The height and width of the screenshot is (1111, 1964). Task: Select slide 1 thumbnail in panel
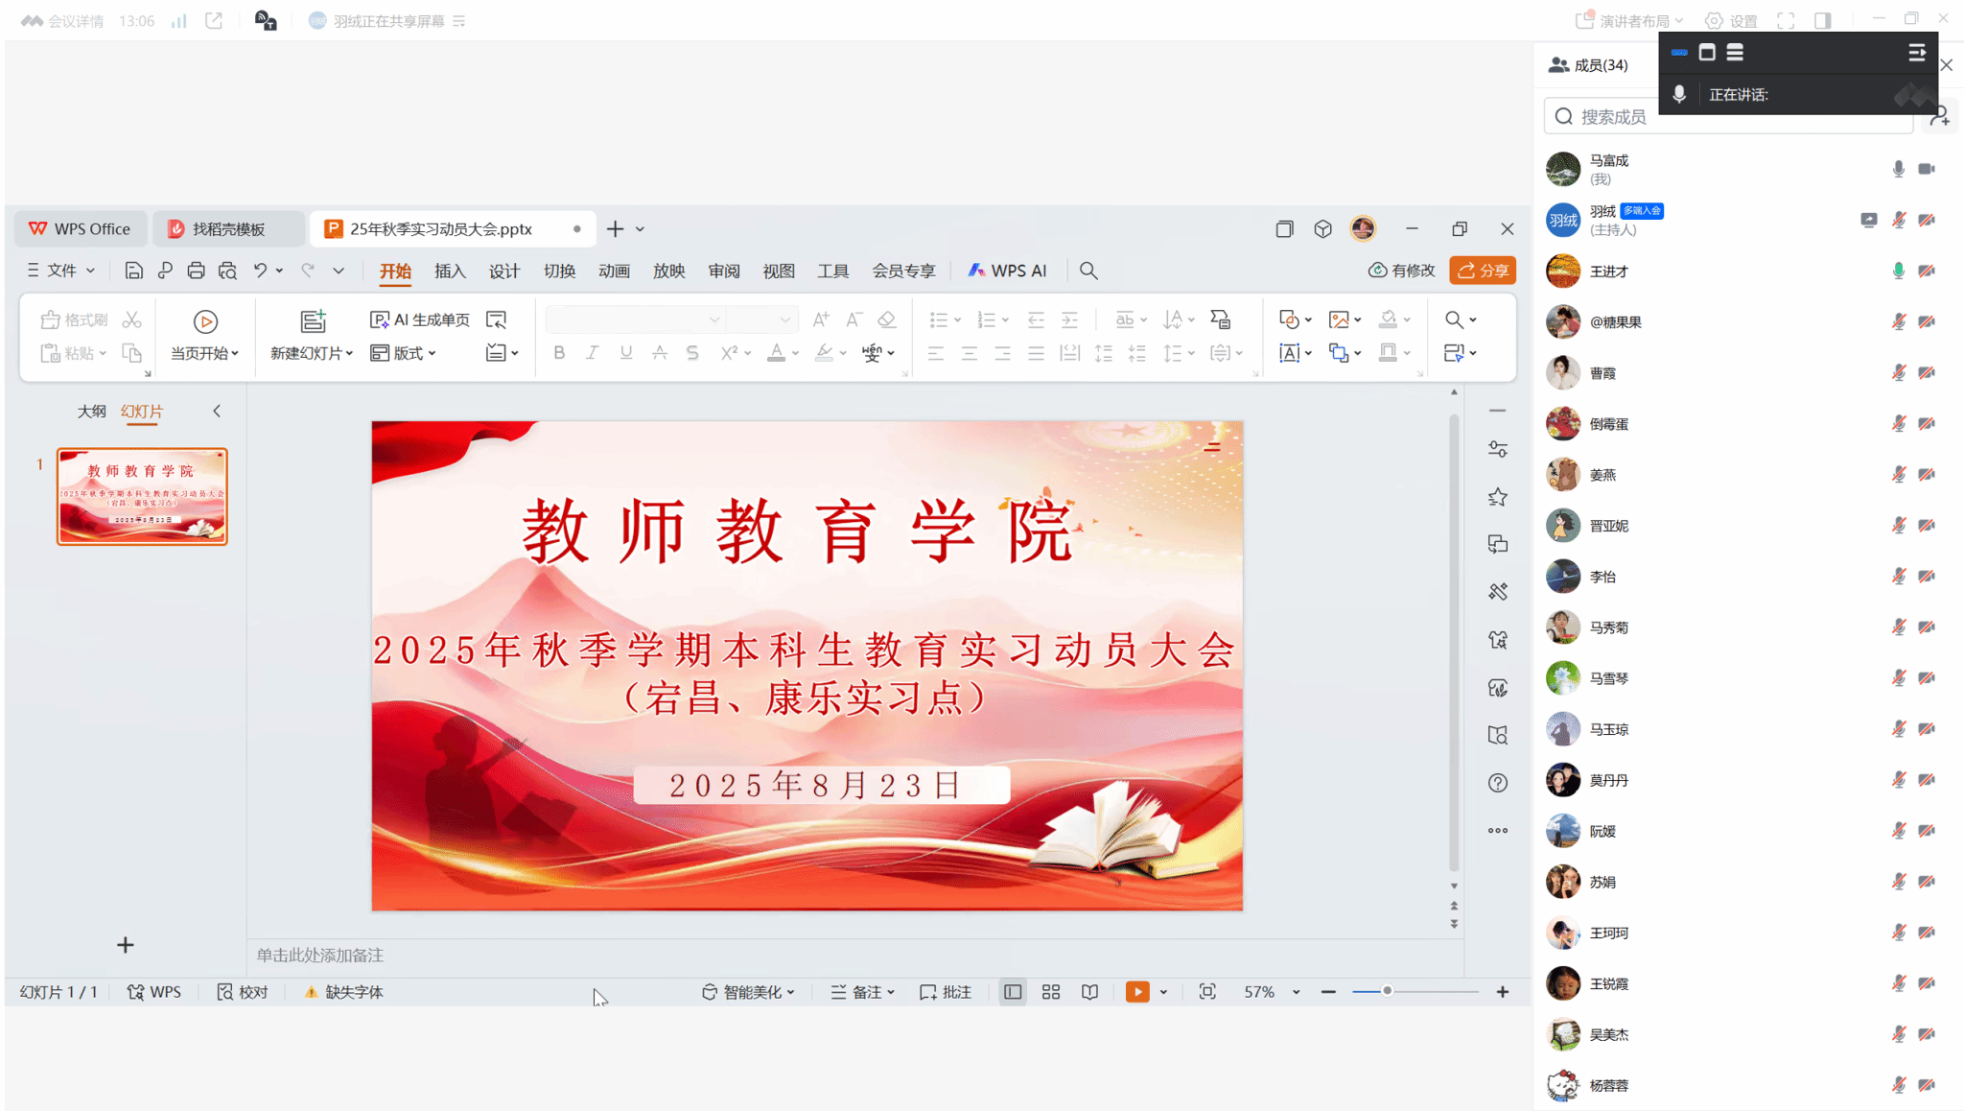(142, 496)
